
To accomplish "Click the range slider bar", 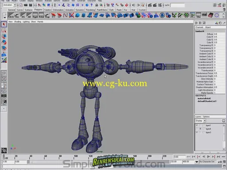I will pyautogui.click(x=98, y=162).
